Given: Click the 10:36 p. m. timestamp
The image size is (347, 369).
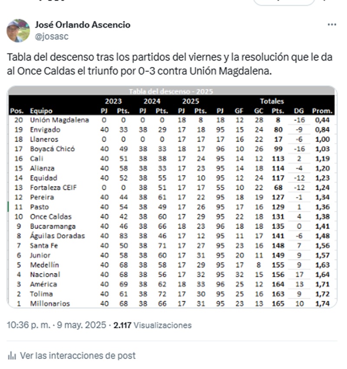Looking at the screenshot, I should click(x=29, y=325).
